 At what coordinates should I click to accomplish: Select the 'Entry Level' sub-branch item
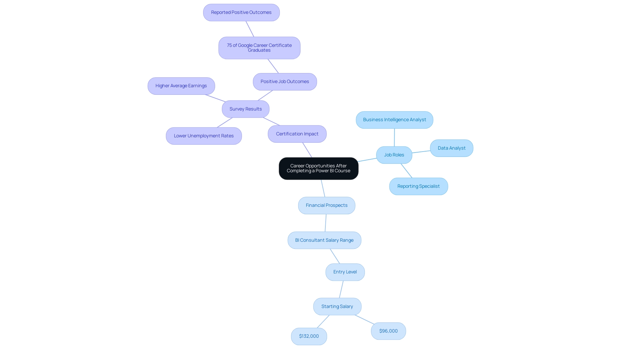click(345, 271)
